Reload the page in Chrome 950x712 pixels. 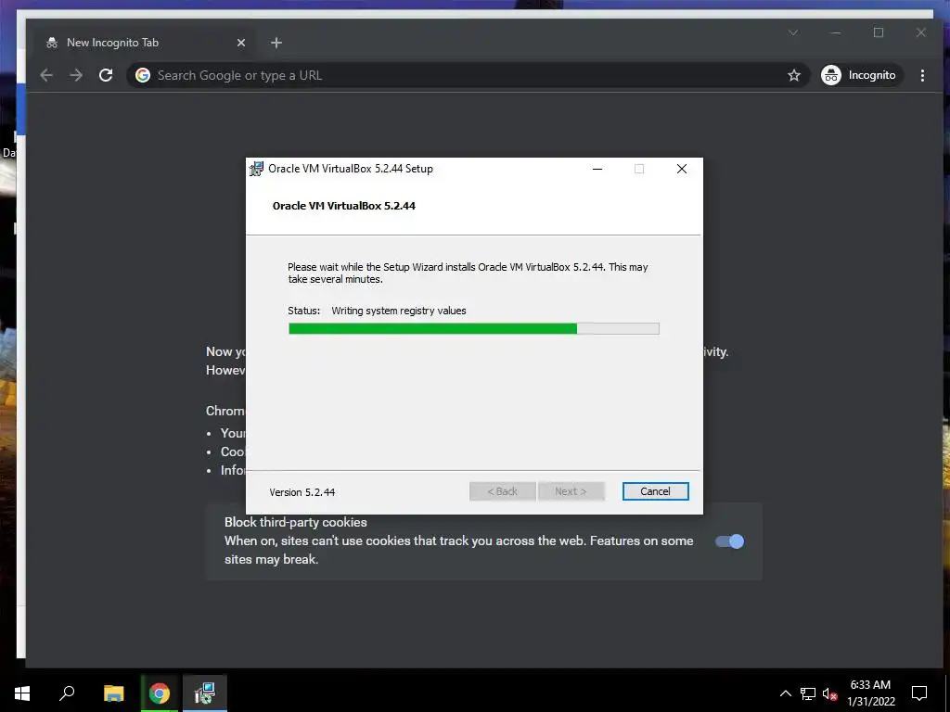click(106, 75)
